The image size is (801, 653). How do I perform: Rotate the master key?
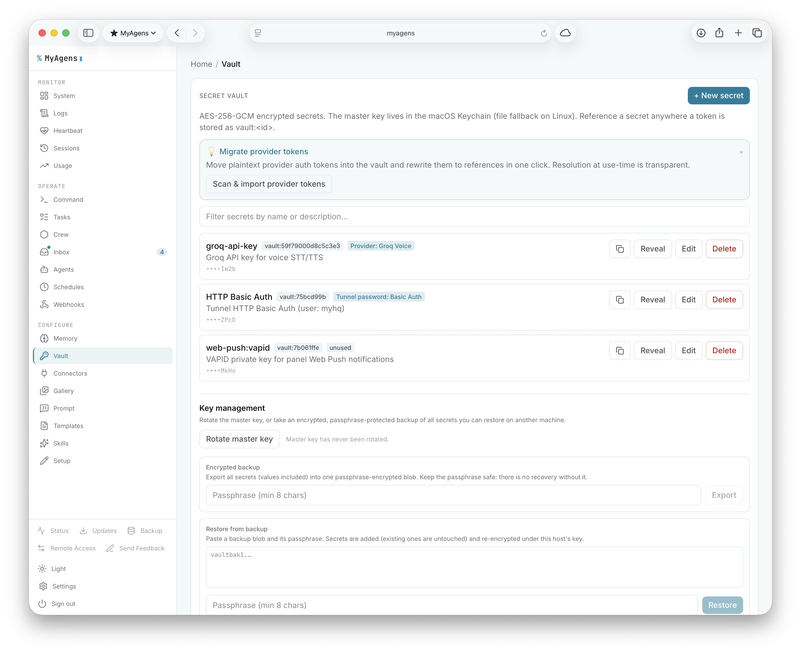pyautogui.click(x=239, y=439)
